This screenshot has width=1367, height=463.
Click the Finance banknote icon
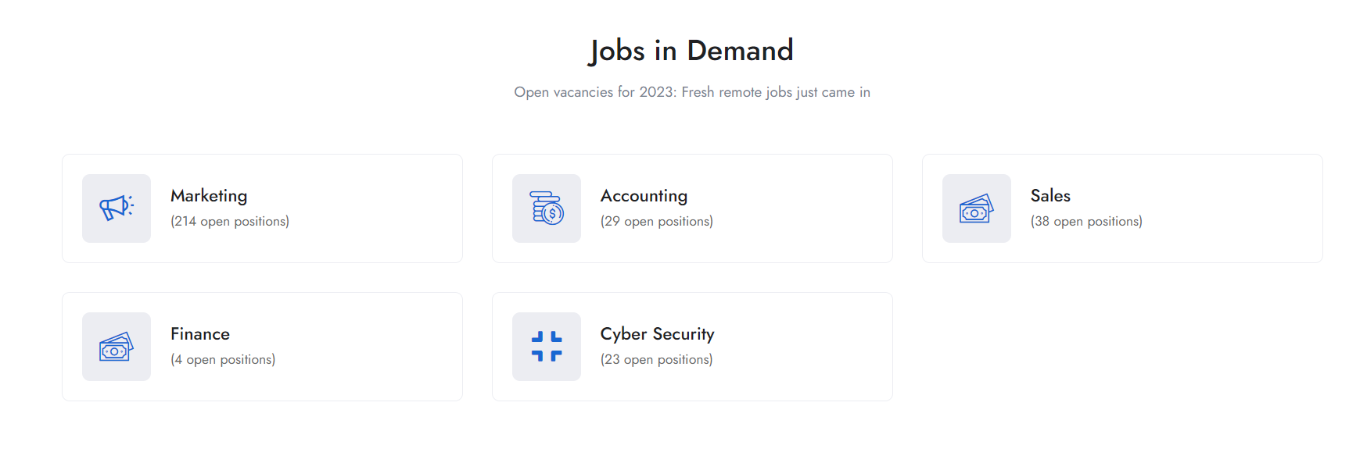click(117, 347)
